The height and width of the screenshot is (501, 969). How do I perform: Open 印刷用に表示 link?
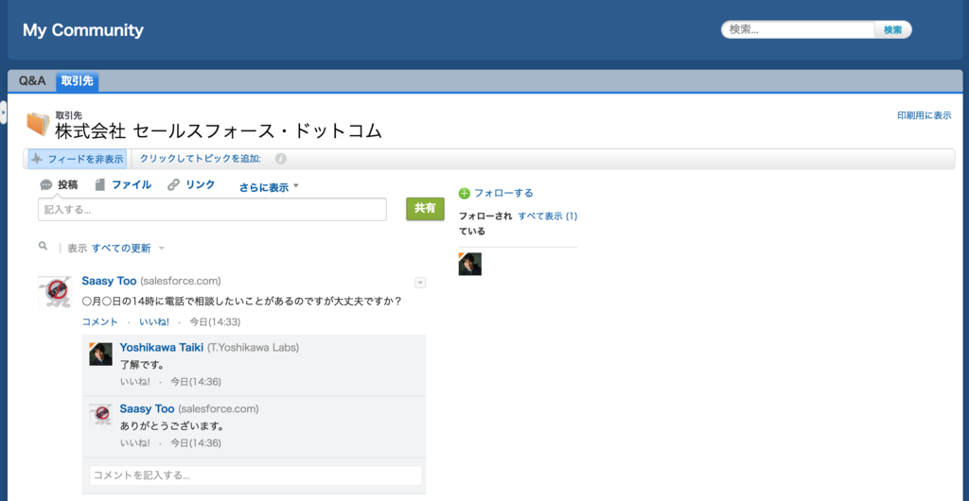click(924, 115)
